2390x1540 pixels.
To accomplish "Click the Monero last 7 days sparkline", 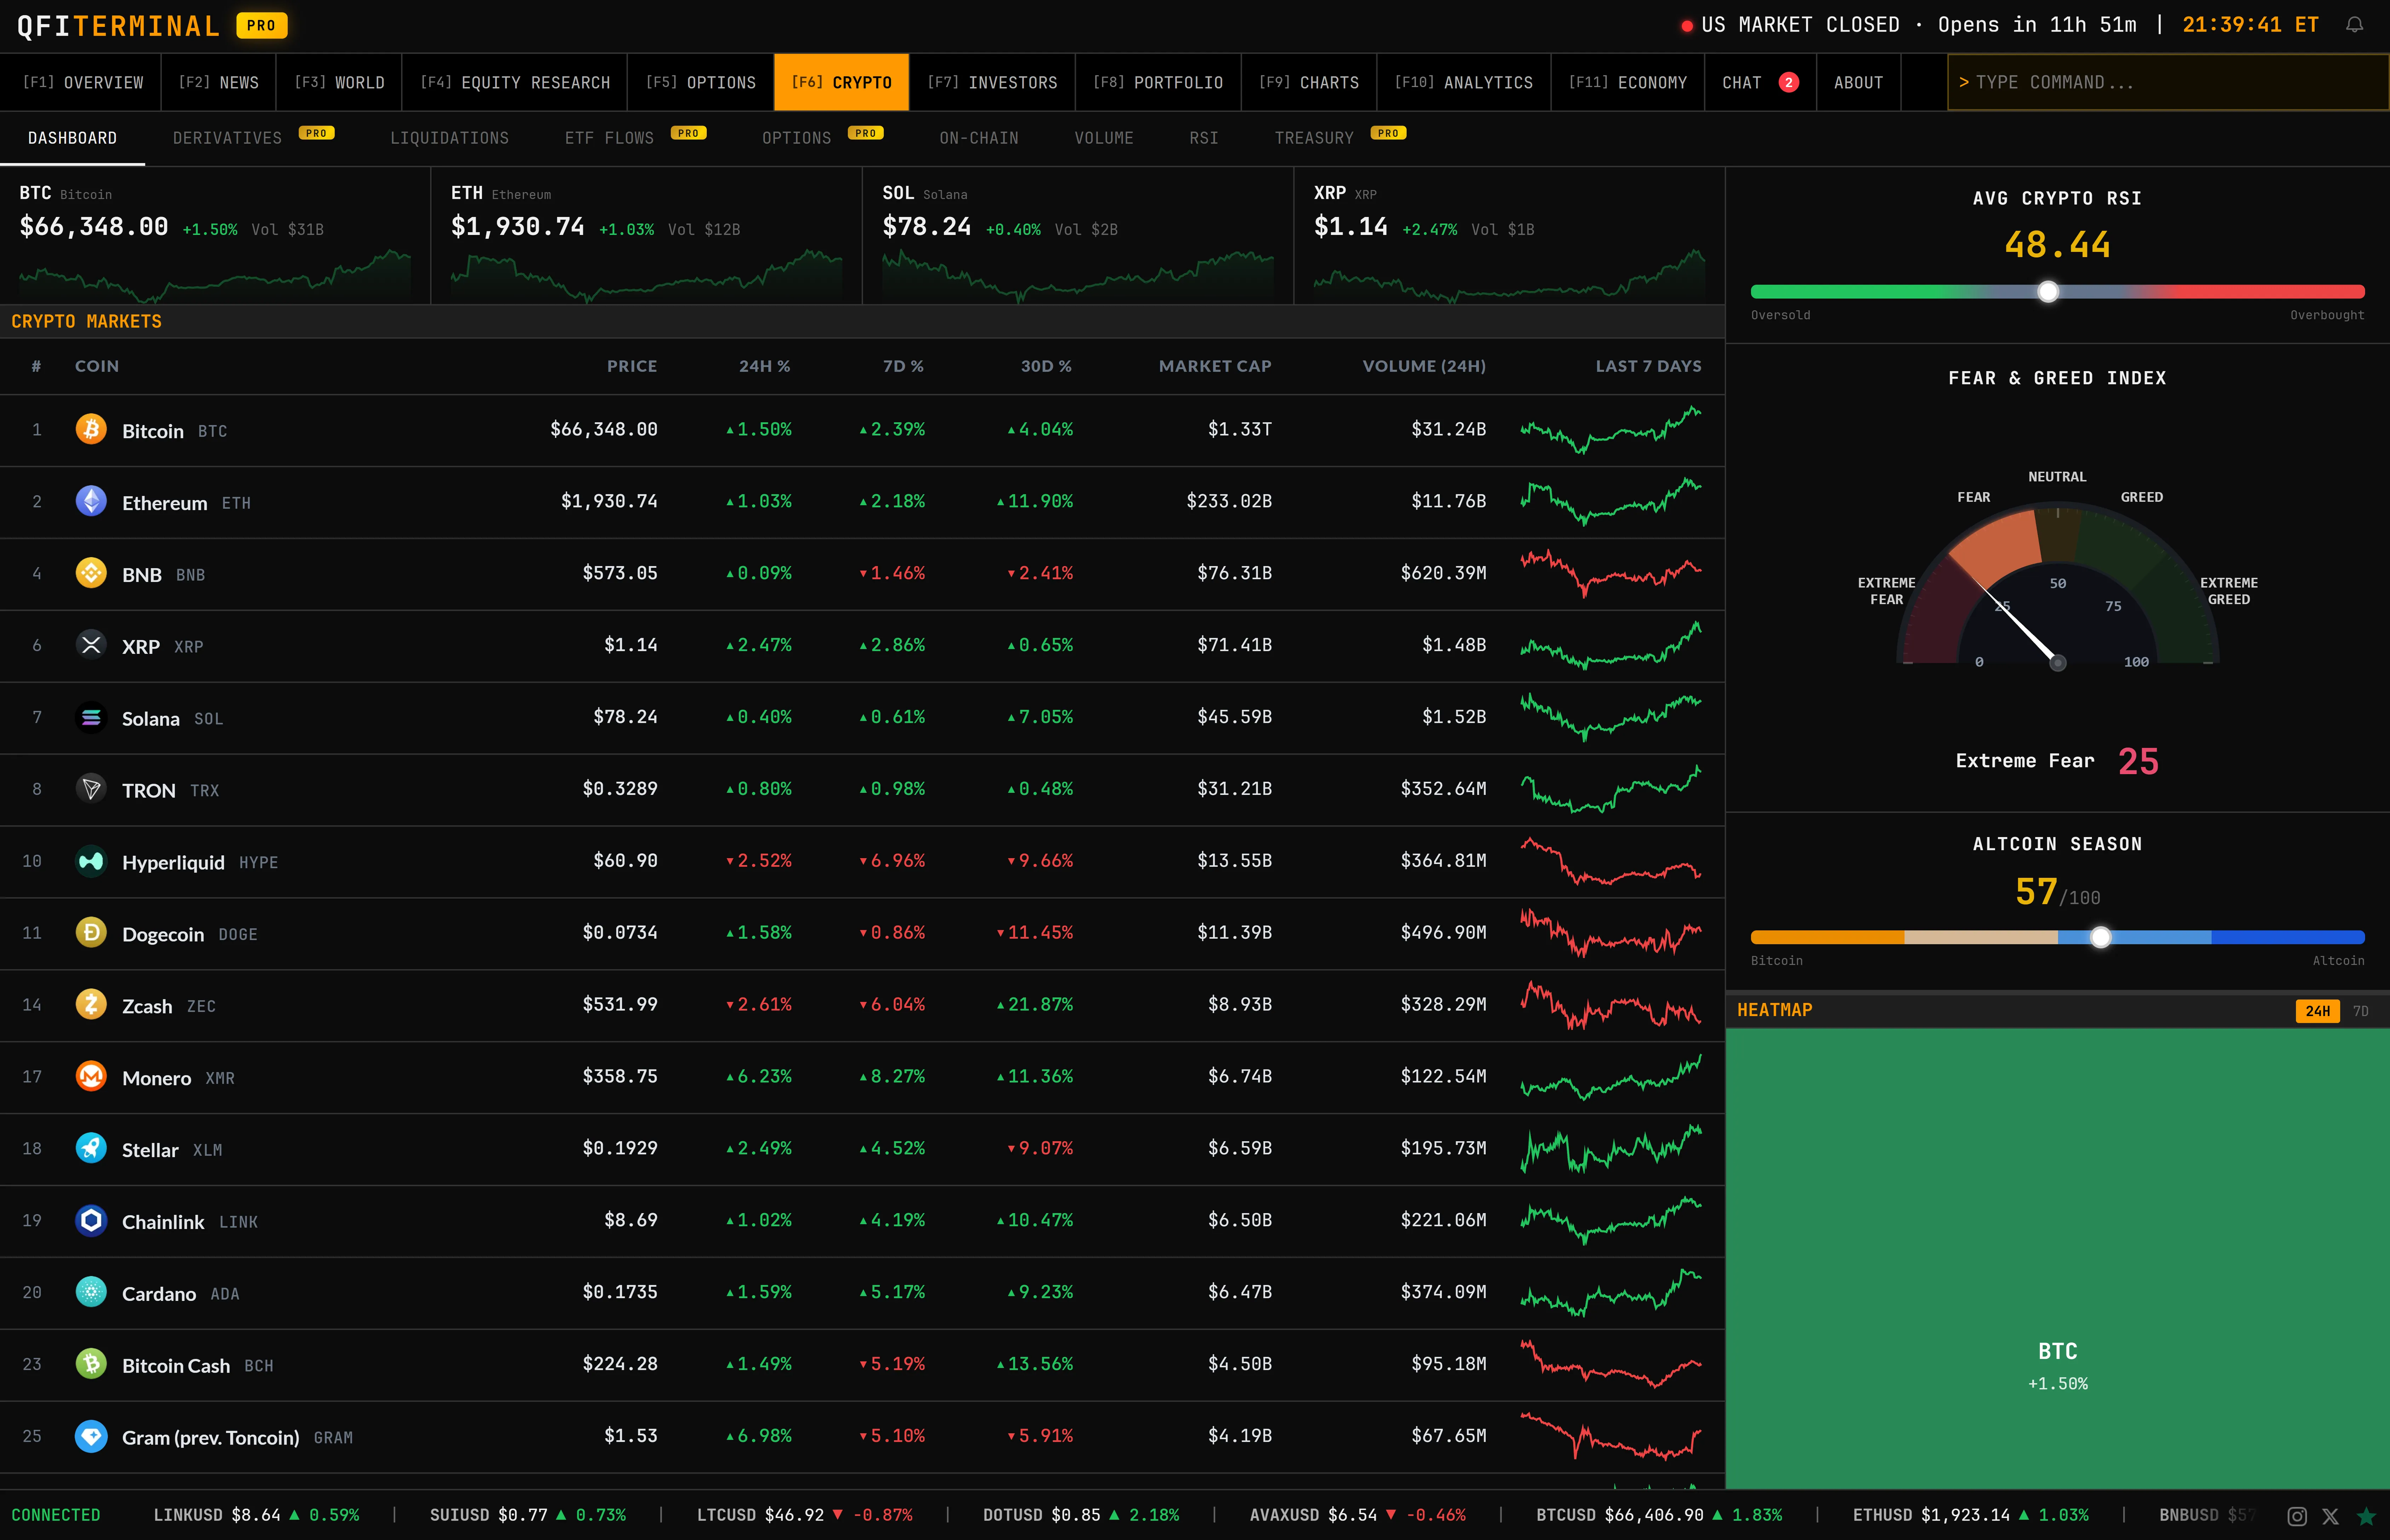I will point(1611,1077).
